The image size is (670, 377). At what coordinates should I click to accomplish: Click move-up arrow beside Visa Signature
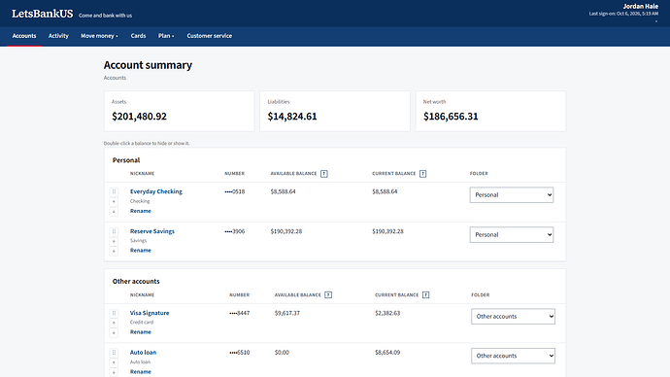[x=114, y=324]
